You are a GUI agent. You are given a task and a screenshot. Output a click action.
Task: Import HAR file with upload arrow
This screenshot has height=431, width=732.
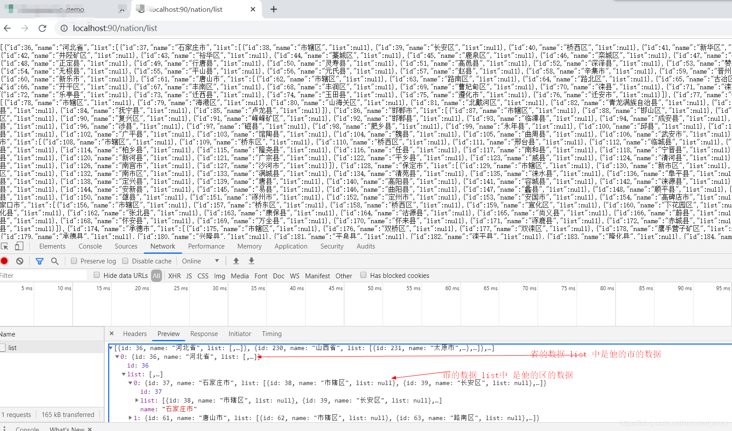[x=236, y=261]
